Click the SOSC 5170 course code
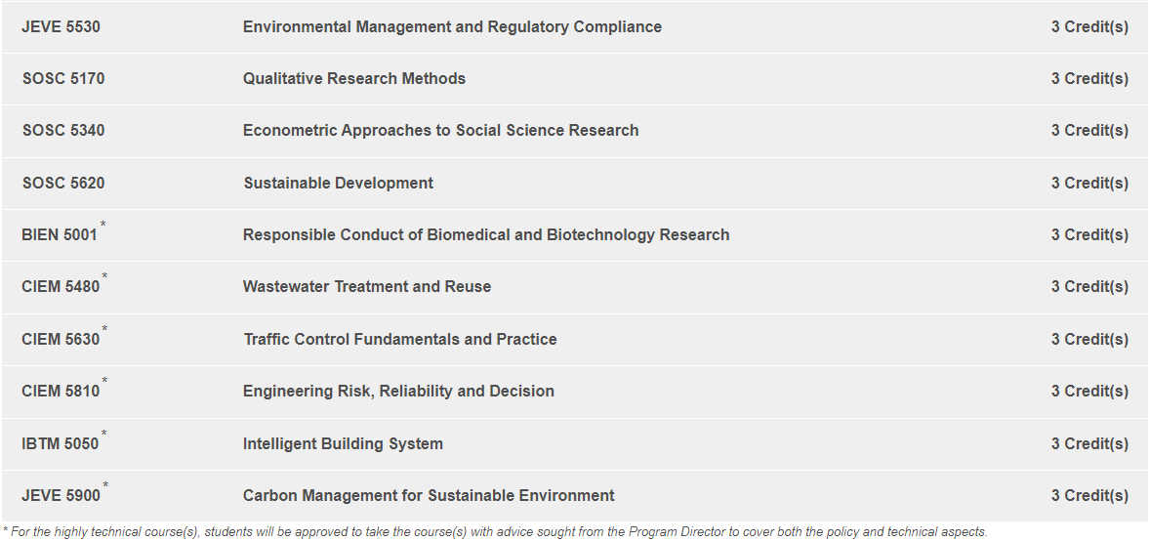Image resolution: width=1150 pixels, height=541 pixels. pyautogui.click(x=63, y=79)
